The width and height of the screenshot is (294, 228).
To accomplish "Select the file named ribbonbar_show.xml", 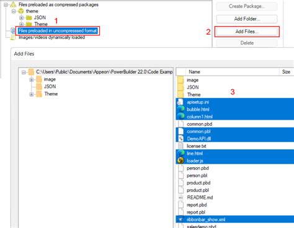I will pos(206,219).
